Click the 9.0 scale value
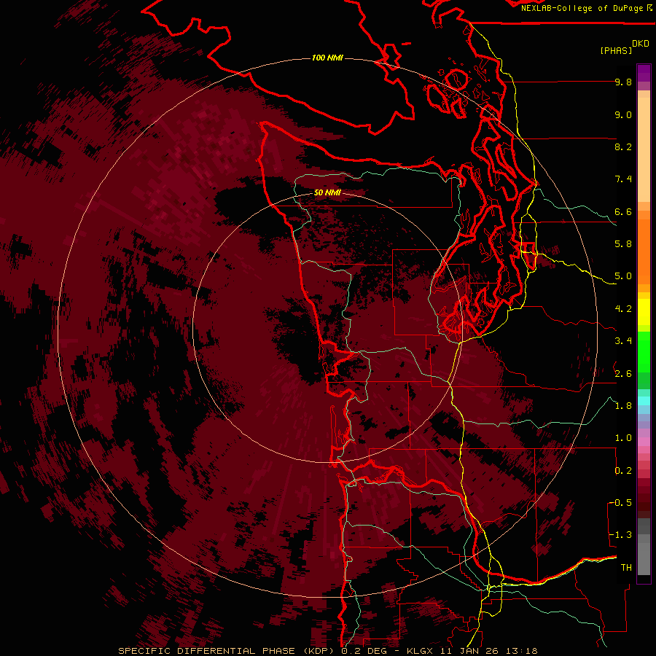The width and height of the screenshot is (656, 656). click(623, 114)
